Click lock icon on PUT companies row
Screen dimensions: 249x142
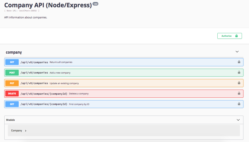[239, 83]
